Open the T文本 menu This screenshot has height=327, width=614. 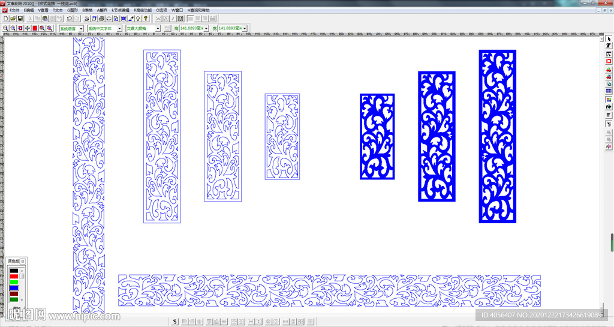coord(58,10)
